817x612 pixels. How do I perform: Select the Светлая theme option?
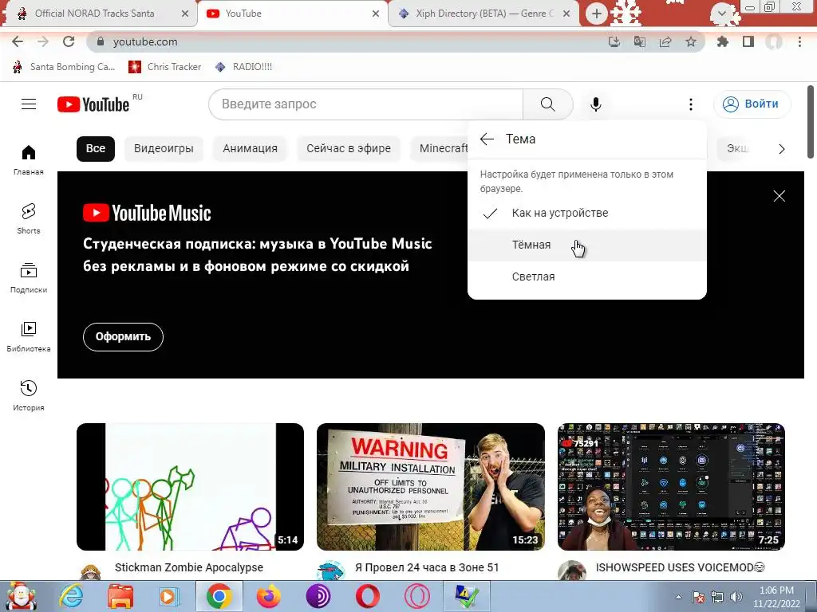tap(587, 277)
